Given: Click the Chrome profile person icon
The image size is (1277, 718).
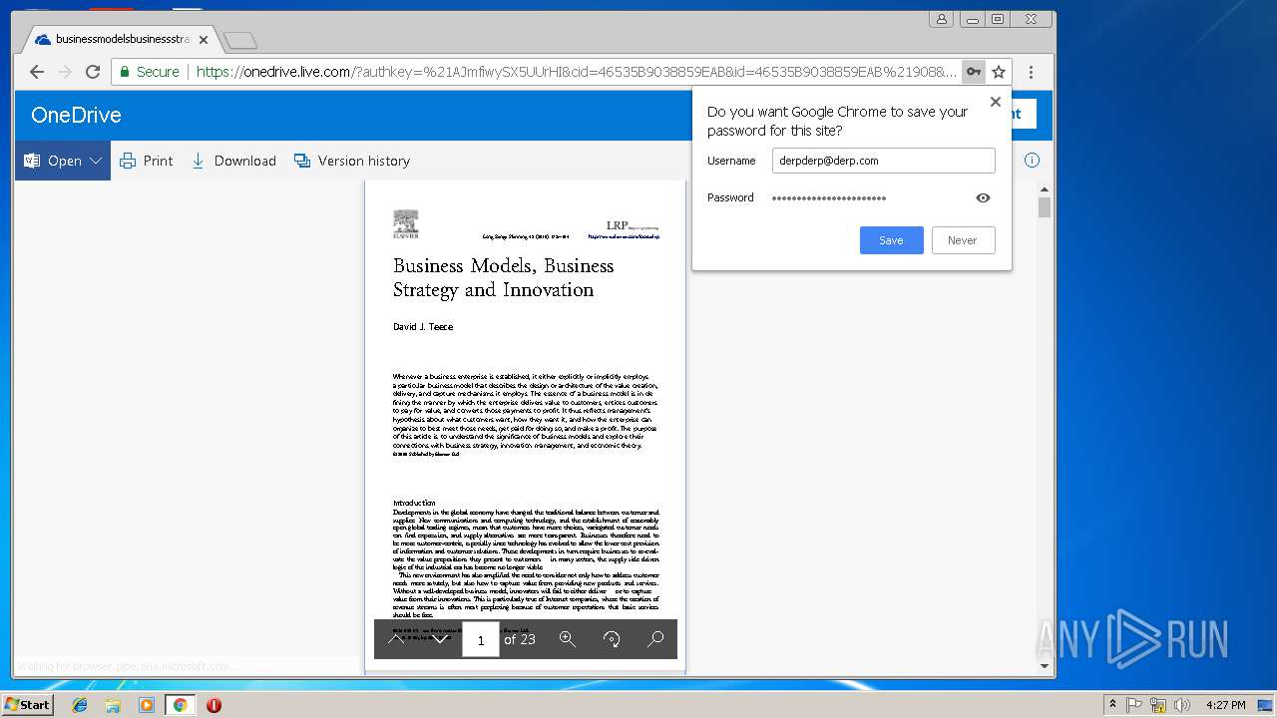Looking at the screenshot, I should tap(941, 19).
